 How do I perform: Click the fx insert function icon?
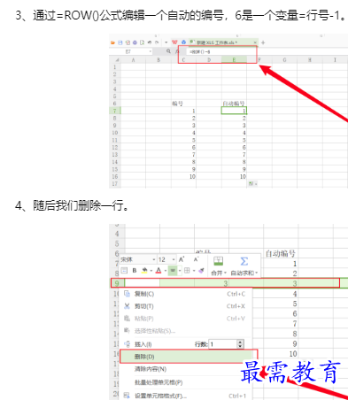click(x=177, y=51)
